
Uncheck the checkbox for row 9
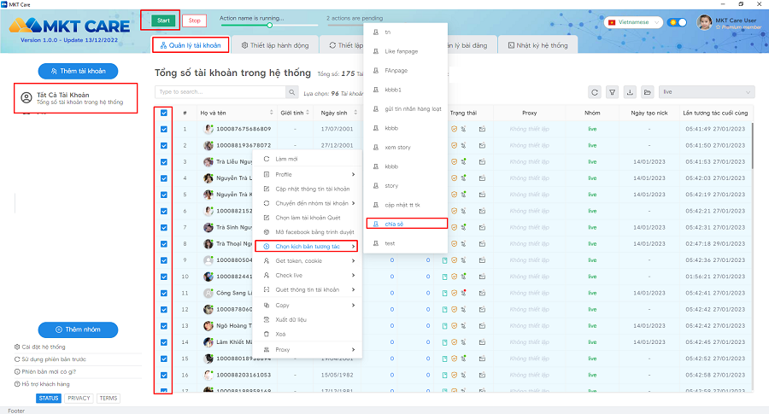(163, 259)
